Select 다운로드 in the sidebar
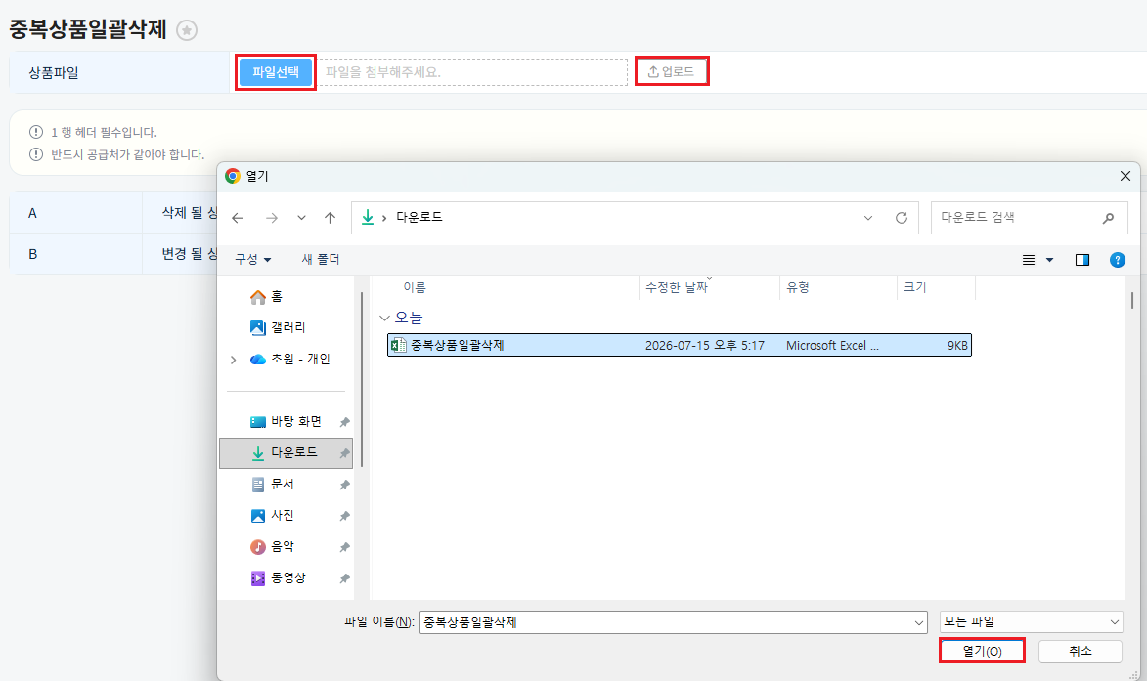The image size is (1147, 681). (x=287, y=453)
